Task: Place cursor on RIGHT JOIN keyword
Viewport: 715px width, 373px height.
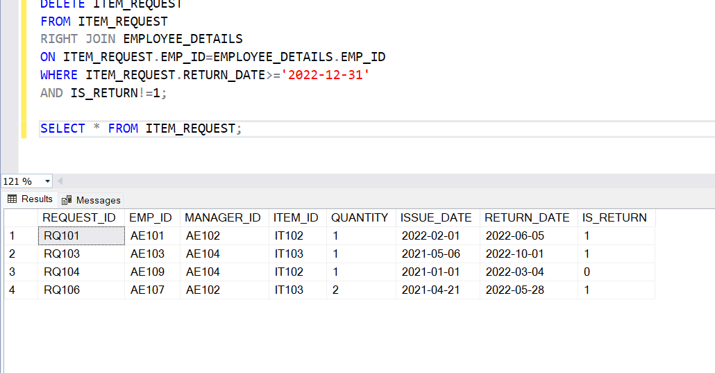Action: click(78, 40)
